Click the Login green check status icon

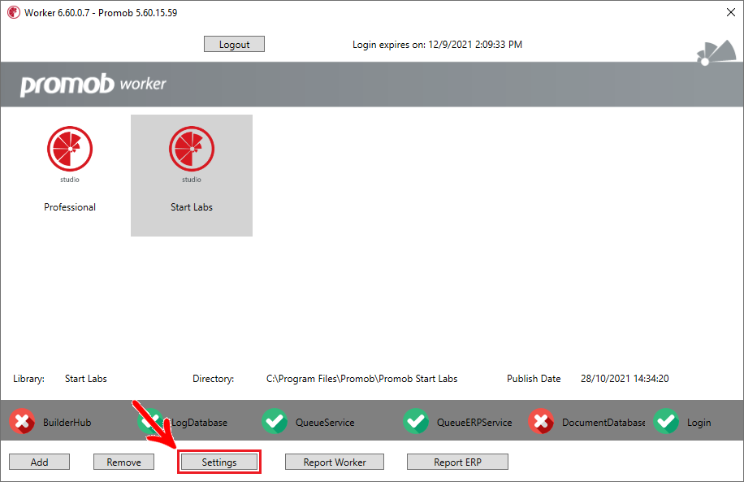666,422
